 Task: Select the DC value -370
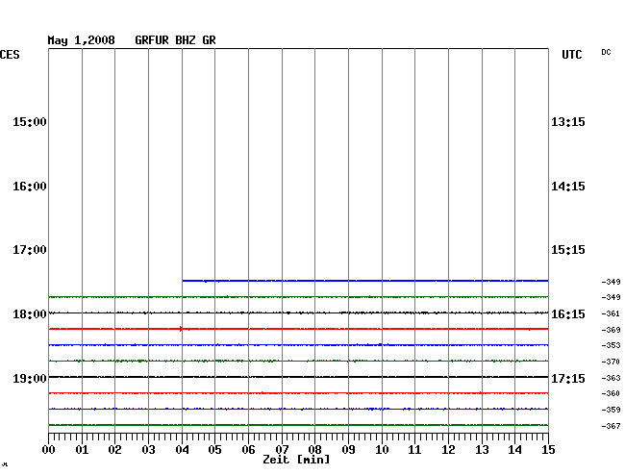[x=611, y=362]
